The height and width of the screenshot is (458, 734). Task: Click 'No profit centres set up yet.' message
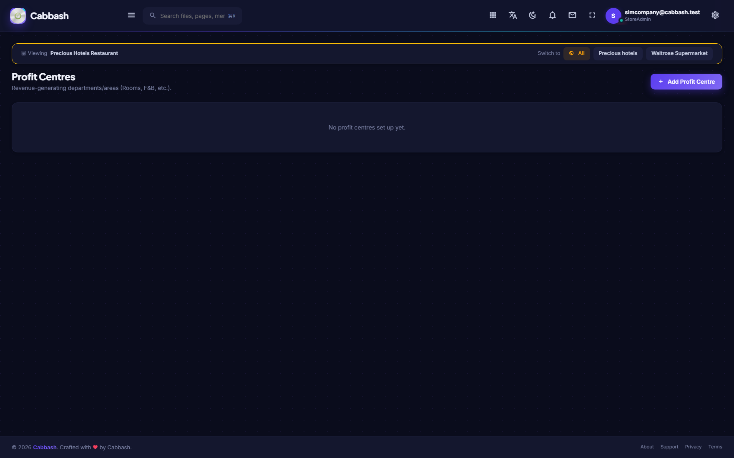[x=367, y=127]
